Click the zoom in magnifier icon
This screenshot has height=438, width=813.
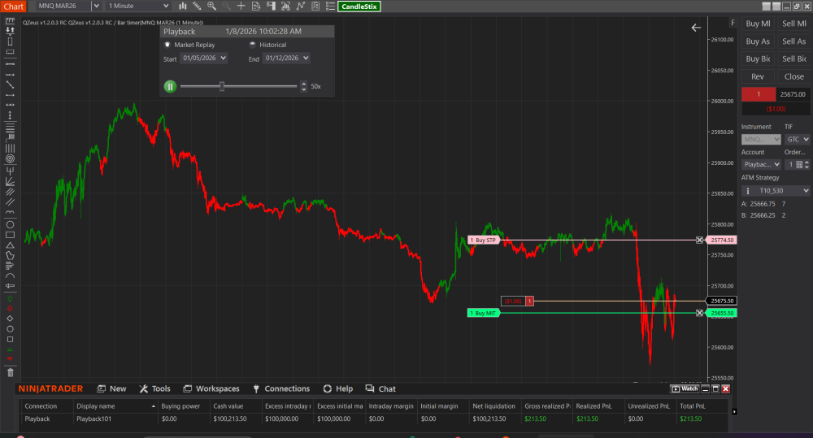click(211, 6)
